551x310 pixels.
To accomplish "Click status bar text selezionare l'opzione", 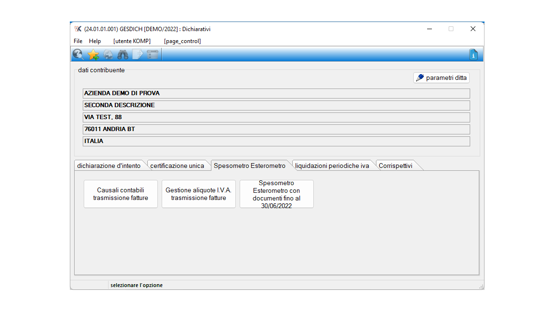I will click(136, 285).
